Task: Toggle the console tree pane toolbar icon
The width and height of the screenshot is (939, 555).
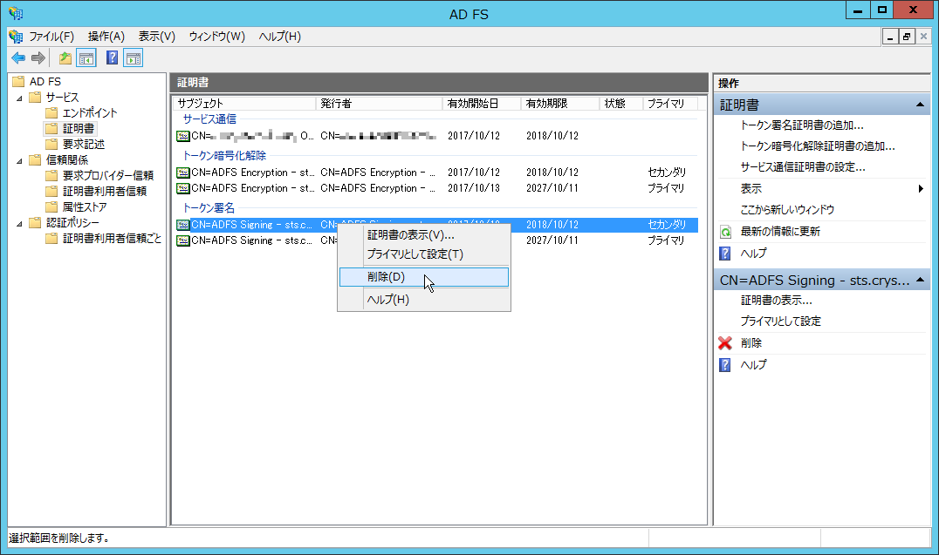Action: [x=86, y=58]
